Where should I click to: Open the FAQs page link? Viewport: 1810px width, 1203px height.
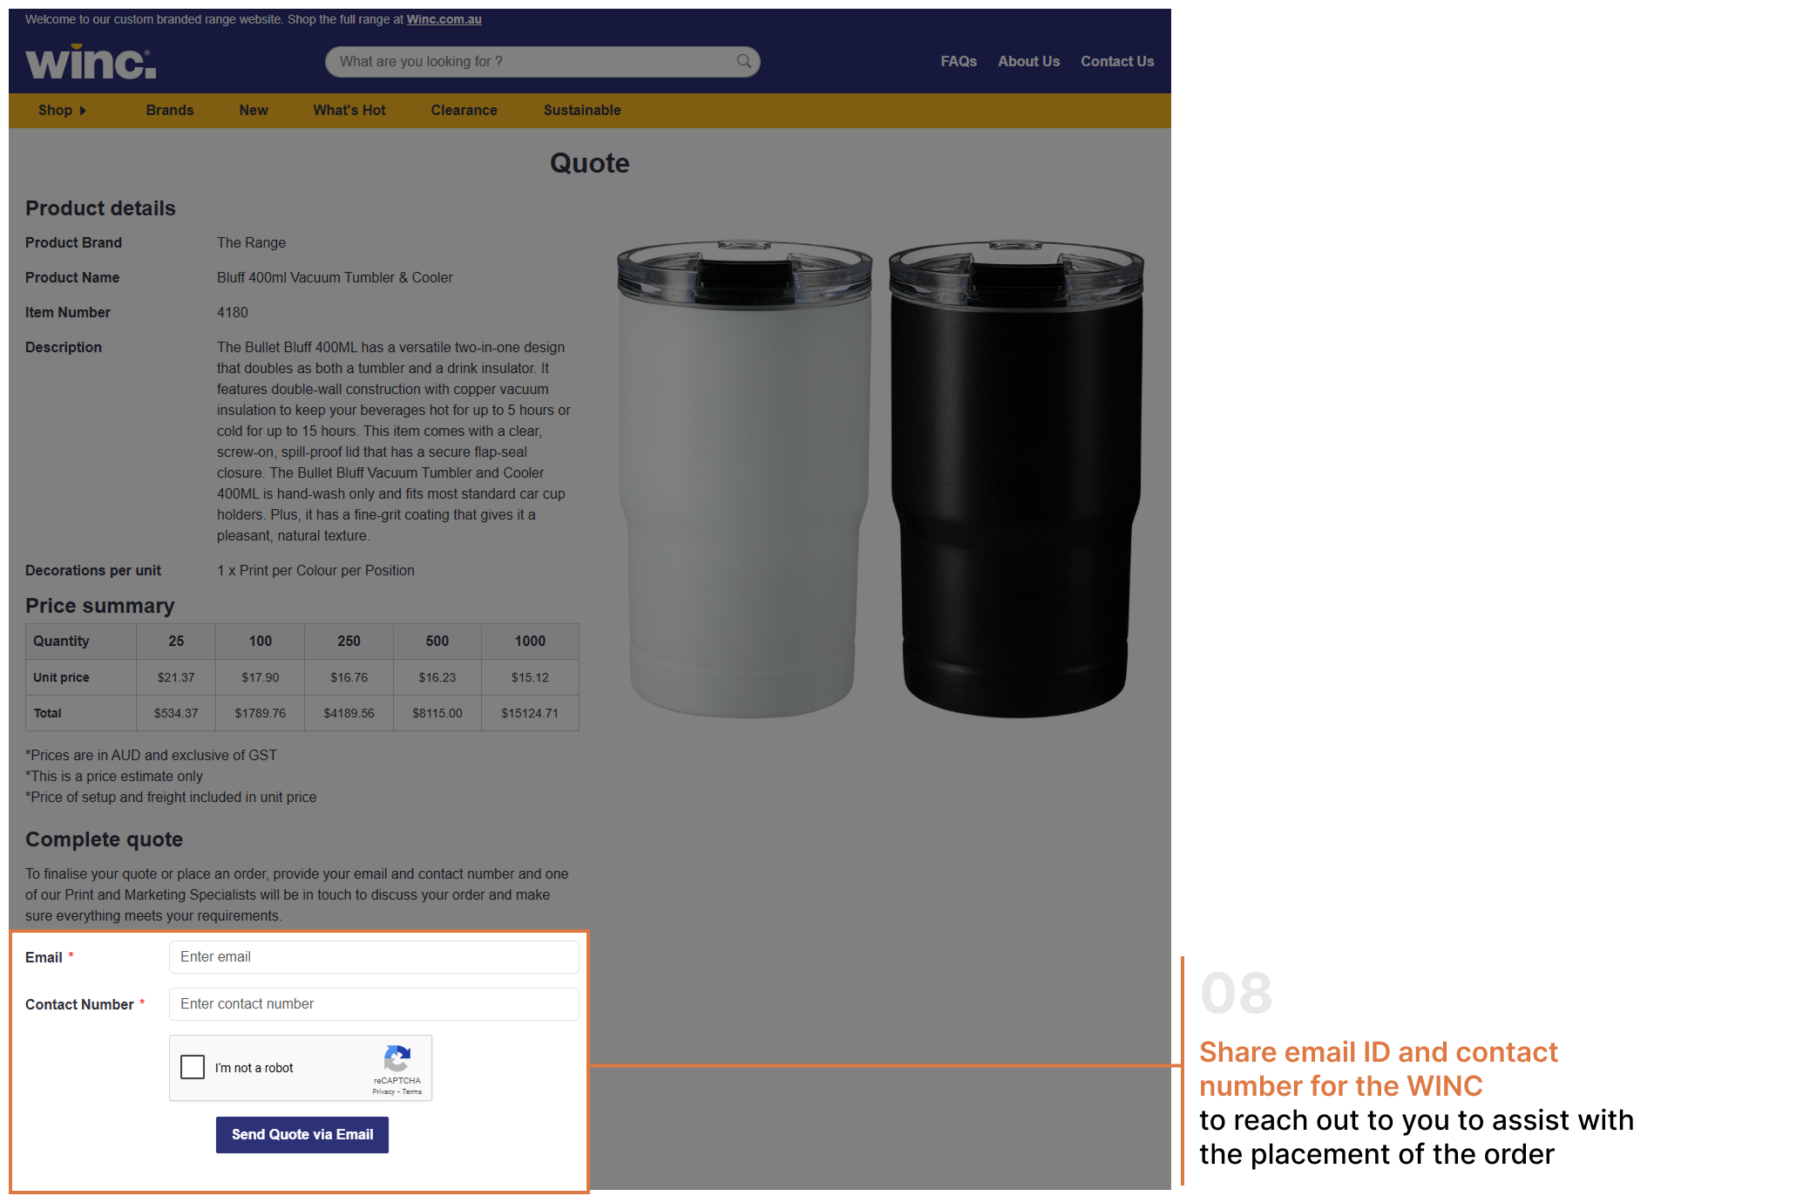(959, 61)
